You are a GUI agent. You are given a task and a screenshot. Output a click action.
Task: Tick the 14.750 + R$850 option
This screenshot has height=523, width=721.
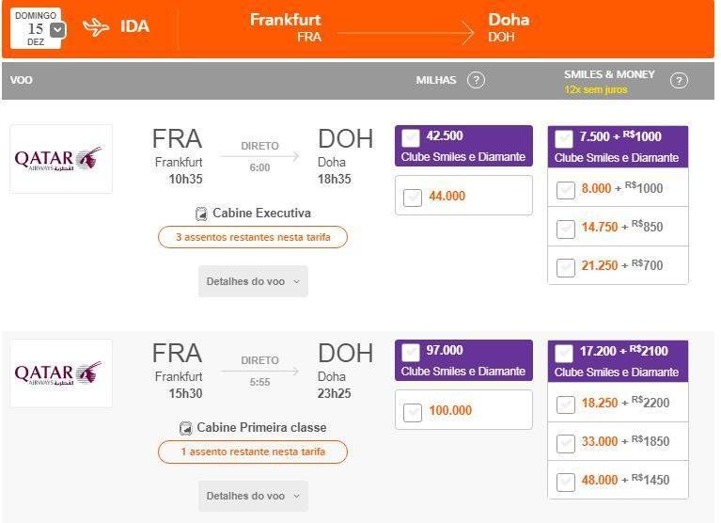pos(566,229)
